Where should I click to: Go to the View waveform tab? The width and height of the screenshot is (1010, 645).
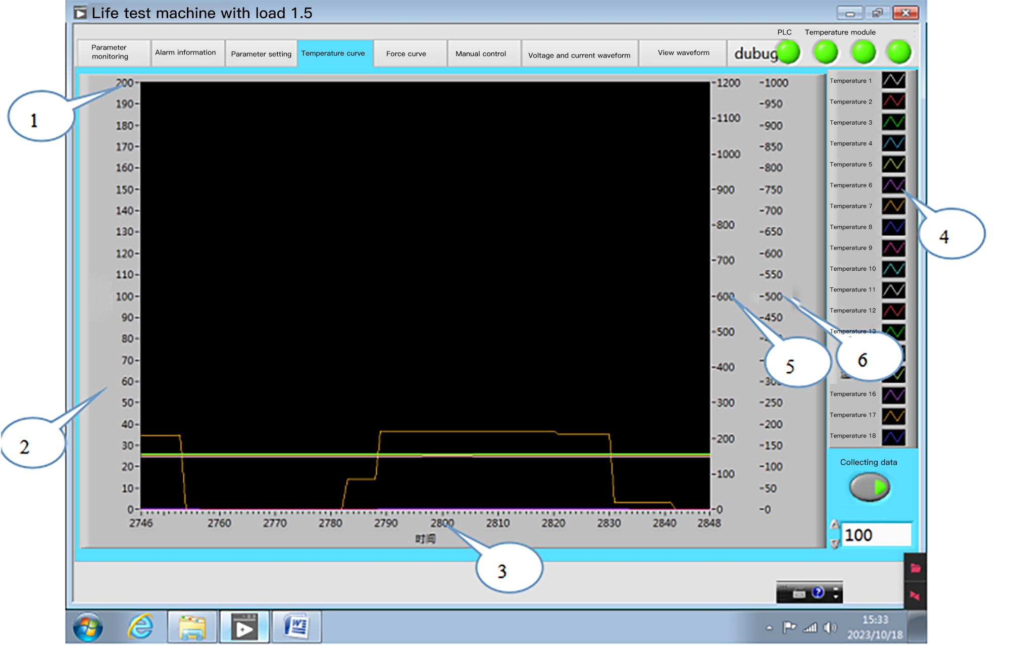tap(683, 53)
